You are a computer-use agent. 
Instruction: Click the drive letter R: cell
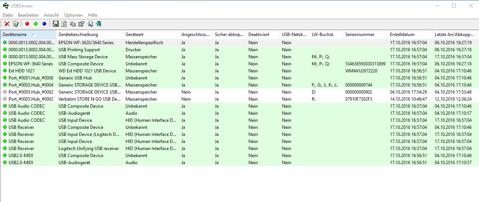point(314,99)
